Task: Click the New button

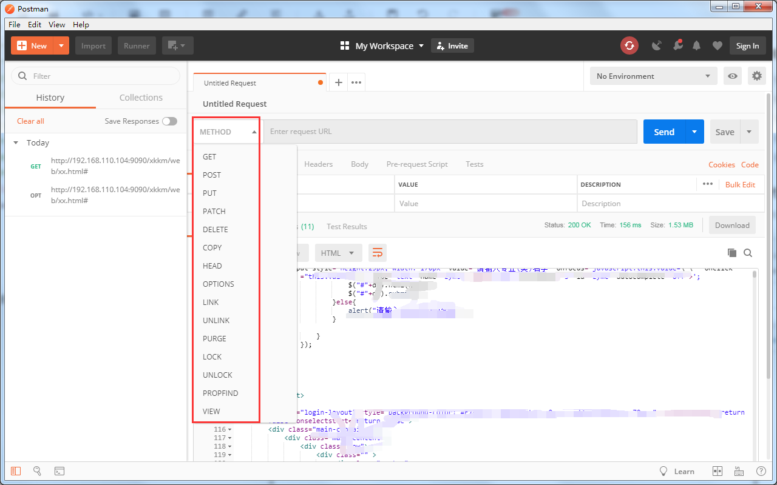Action: click(32, 45)
